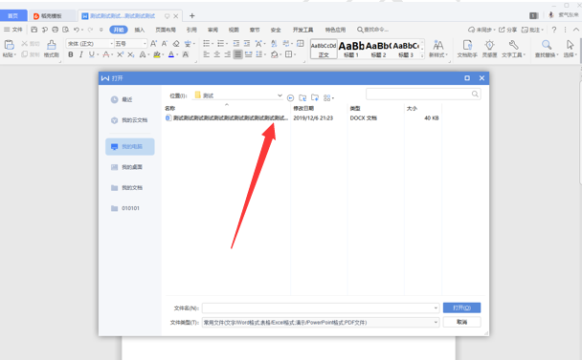Click the Open button in dialog
582x360 pixels.
coord(461,307)
